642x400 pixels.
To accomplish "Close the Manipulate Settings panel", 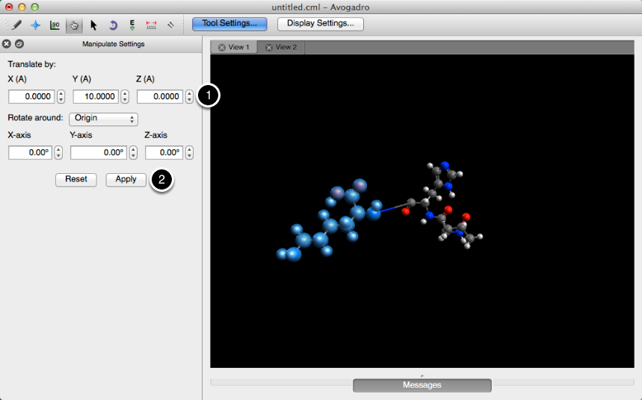I will click(7, 44).
